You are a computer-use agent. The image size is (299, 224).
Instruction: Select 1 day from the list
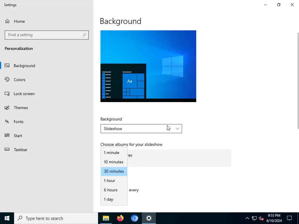pyautogui.click(x=114, y=199)
